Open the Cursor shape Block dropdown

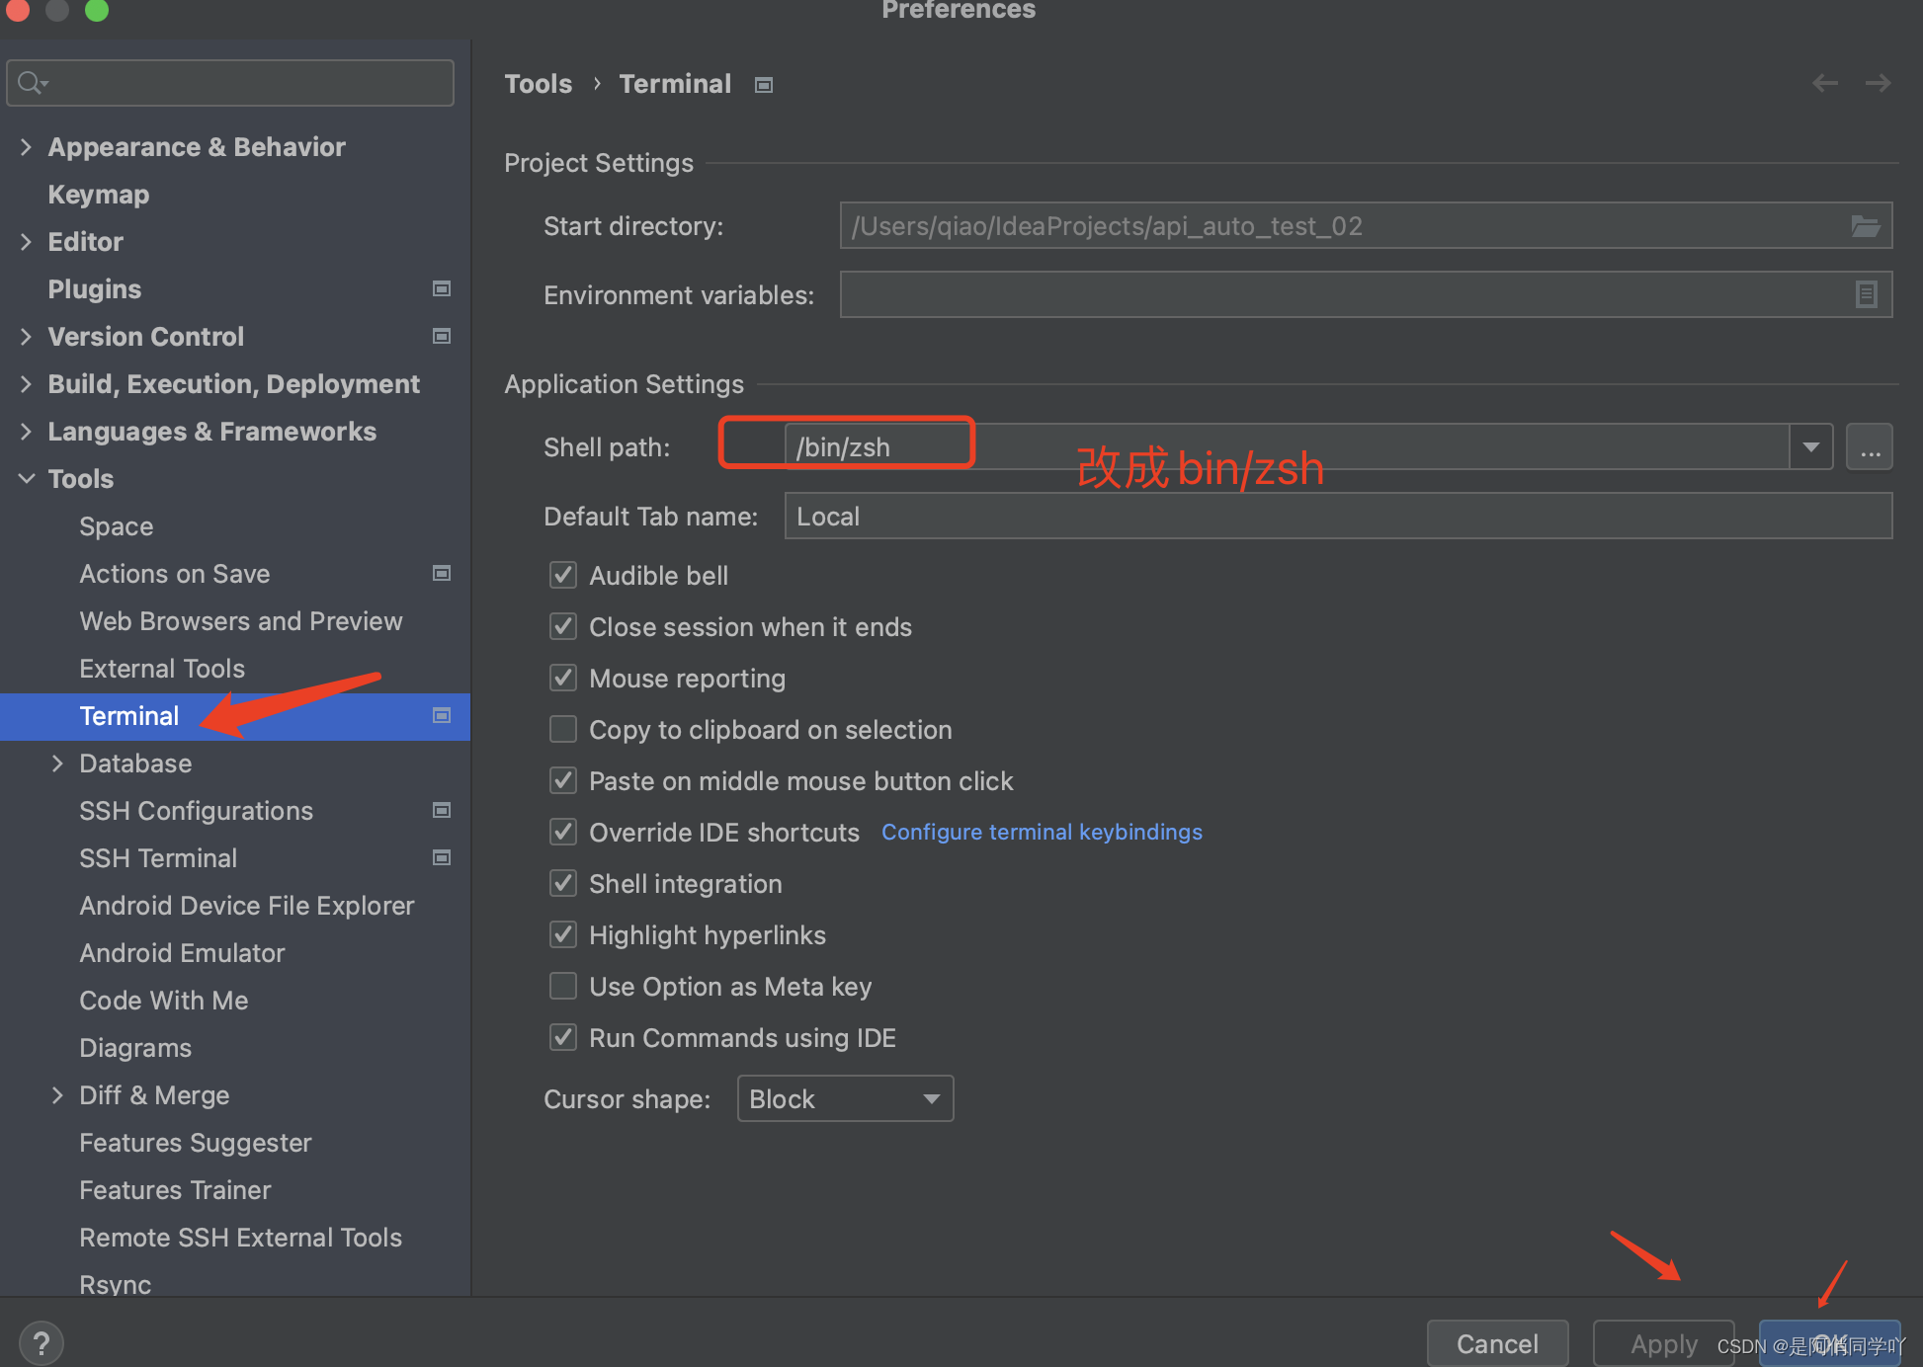click(x=845, y=1098)
